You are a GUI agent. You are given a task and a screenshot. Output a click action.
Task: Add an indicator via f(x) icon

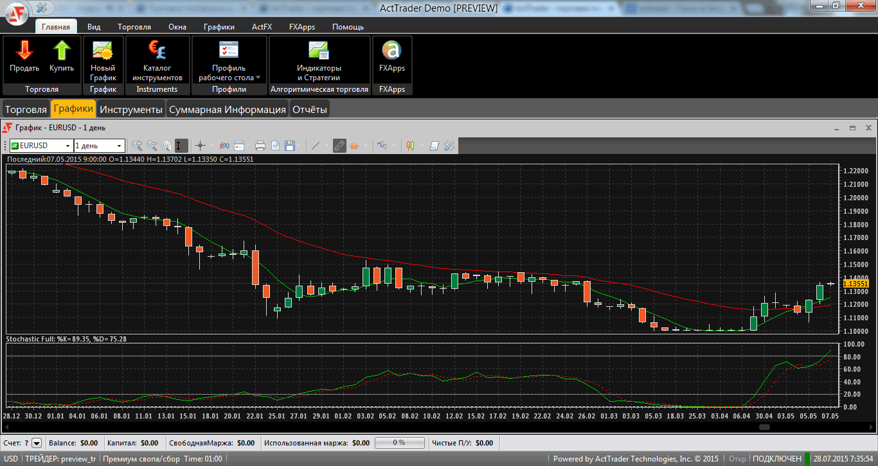224,146
